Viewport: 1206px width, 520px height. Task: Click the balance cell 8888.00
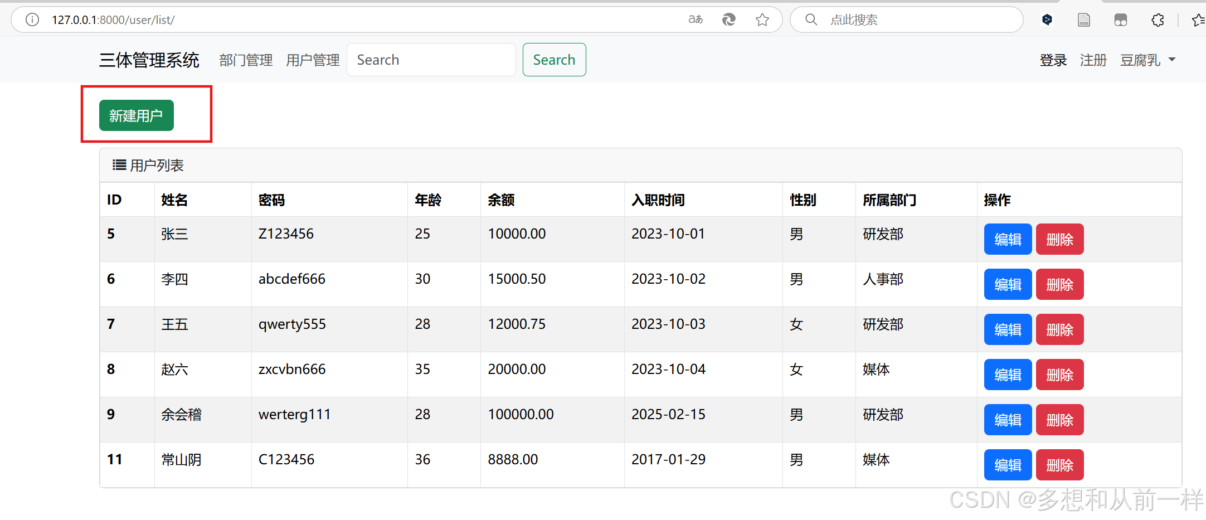(513, 459)
